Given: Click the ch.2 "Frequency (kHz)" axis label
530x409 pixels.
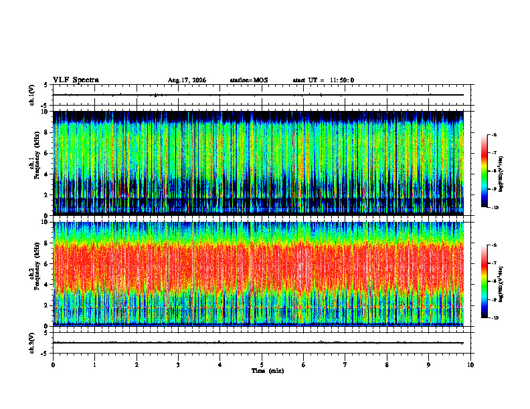Looking at the screenshot, I should pos(37,266).
